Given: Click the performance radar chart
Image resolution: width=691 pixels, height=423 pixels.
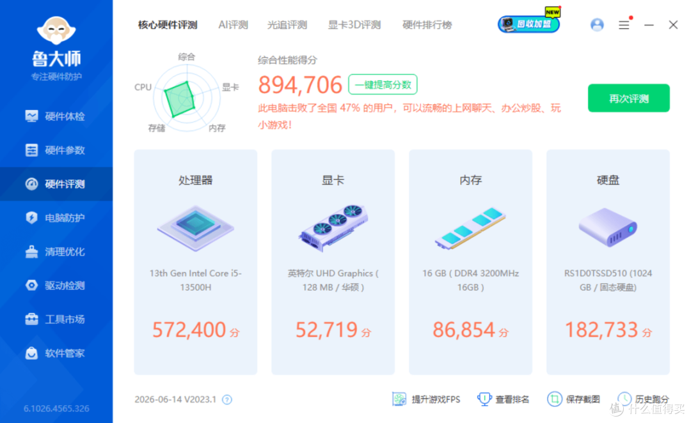Looking at the screenshot, I should coord(186,98).
